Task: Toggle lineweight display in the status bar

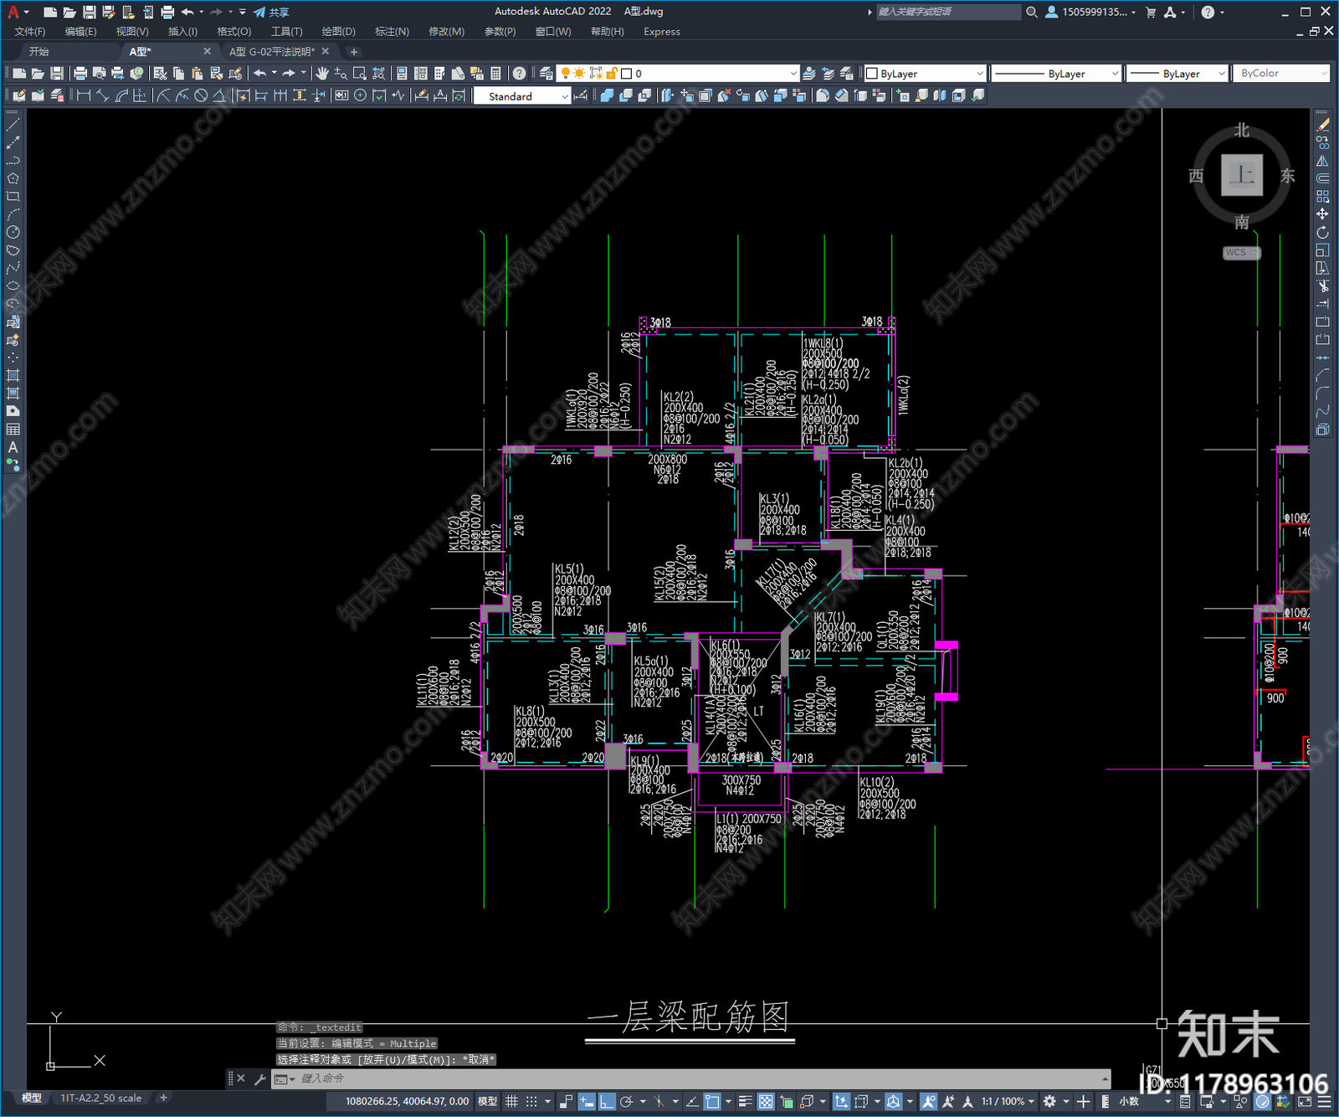Action: (745, 1101)
